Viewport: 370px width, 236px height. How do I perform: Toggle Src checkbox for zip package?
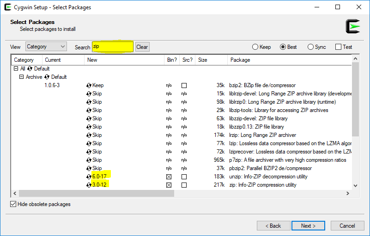(184, 185)
